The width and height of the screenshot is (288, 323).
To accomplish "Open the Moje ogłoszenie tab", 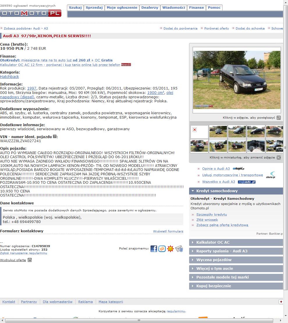I will point(122,8).
